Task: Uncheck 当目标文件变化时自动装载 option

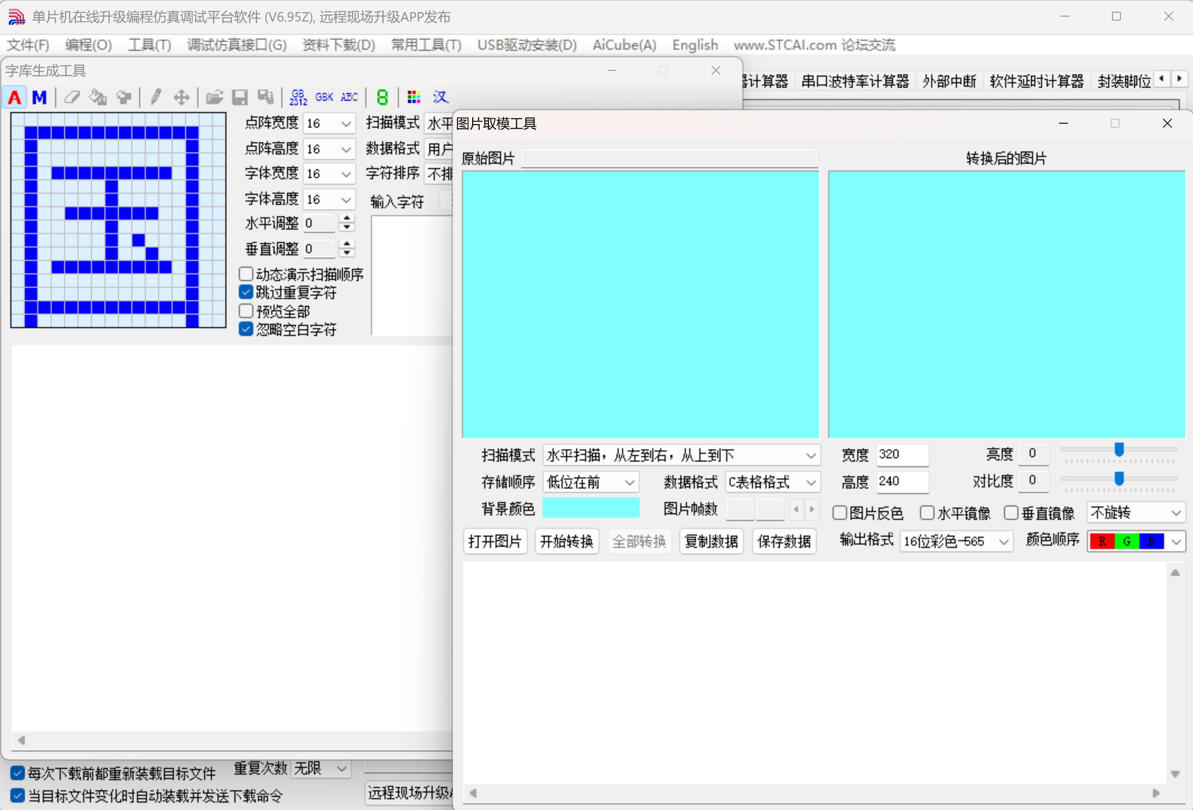Action: (17, 796)
